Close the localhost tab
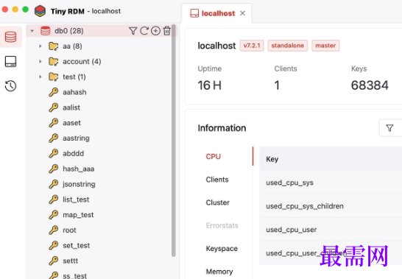The image size is (402, 279). tap(242, 13)
